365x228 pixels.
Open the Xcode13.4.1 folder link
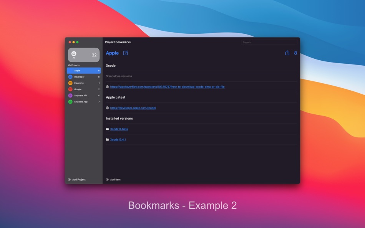pos(118,140)
